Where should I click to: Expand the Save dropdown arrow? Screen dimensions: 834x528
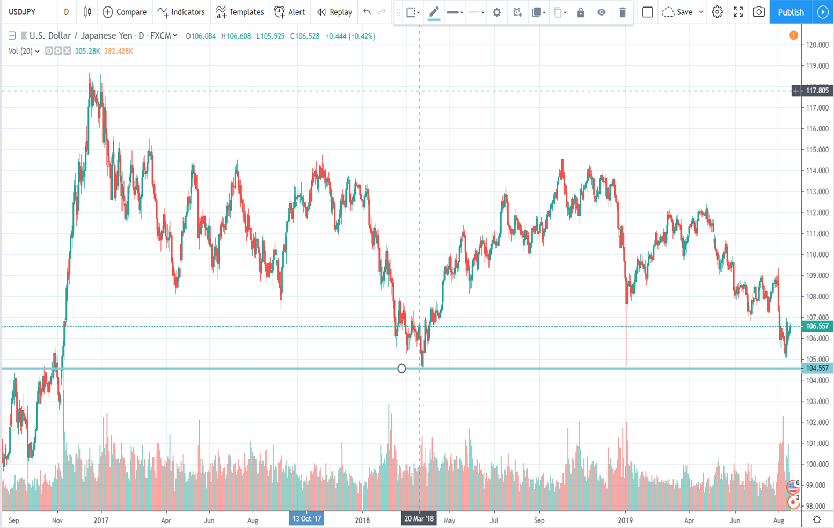tap(701, 12)
